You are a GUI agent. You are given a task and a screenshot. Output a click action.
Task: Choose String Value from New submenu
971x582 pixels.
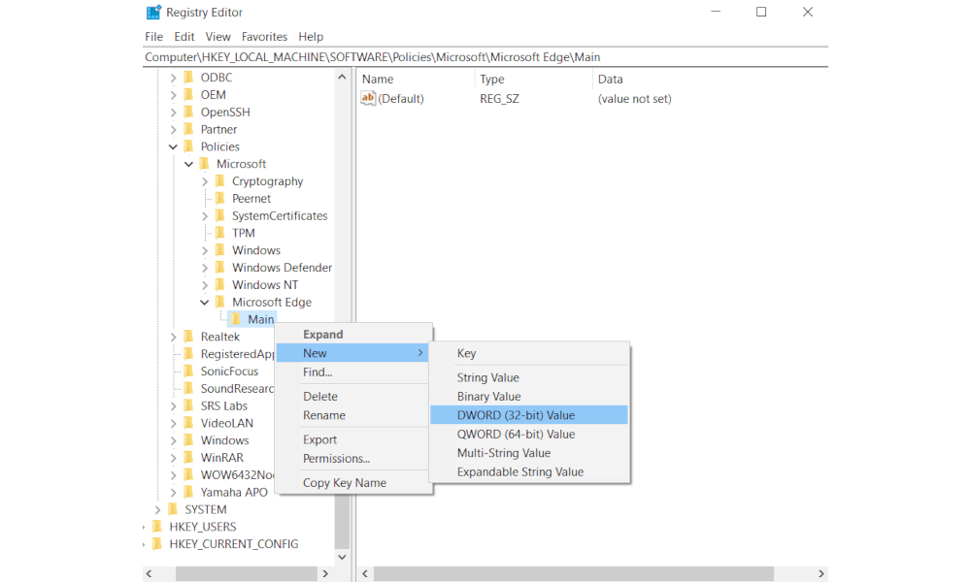point(529,377)
